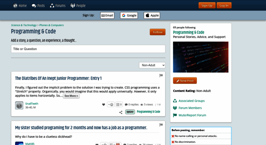The width and height of the screenshot is (266, 145).
Task: Click the No name-calling or personal attacks rule
Action: point(196,136)
